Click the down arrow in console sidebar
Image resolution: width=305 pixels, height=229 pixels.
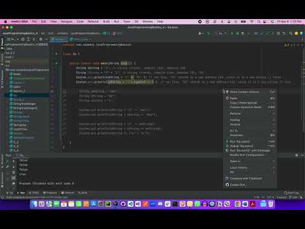click(x=13, y=167)
